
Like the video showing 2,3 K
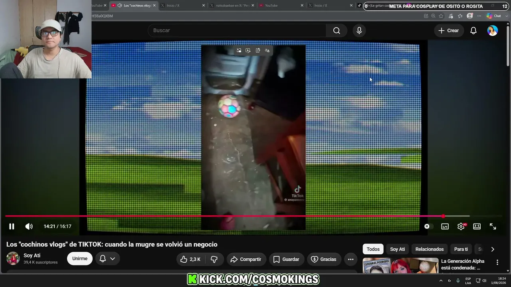(x=190, y=259)
